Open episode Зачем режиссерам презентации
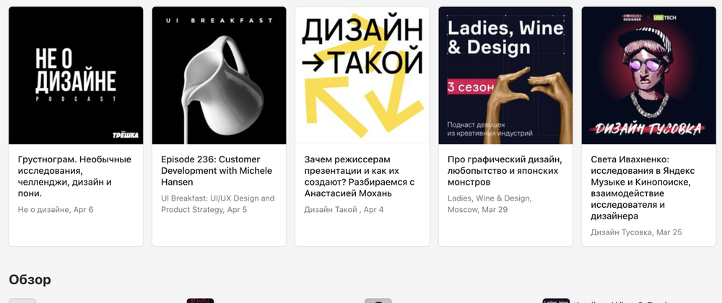Screen dimensions: 722x303 pyautogui.click(x=360, y=177)
